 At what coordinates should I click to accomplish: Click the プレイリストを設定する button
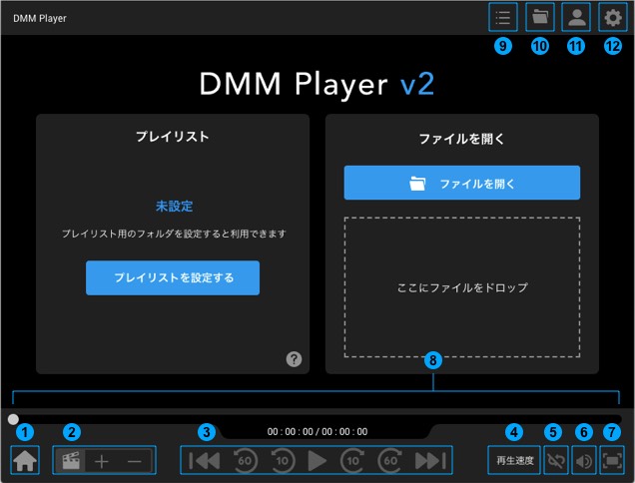173,278
